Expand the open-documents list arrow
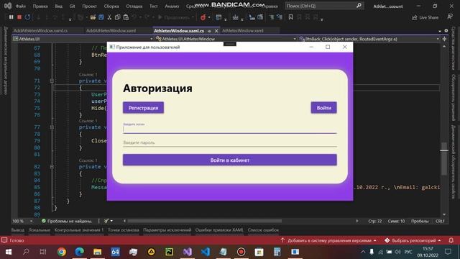Viewport: 460px width, 259px height. coord(440,31)
